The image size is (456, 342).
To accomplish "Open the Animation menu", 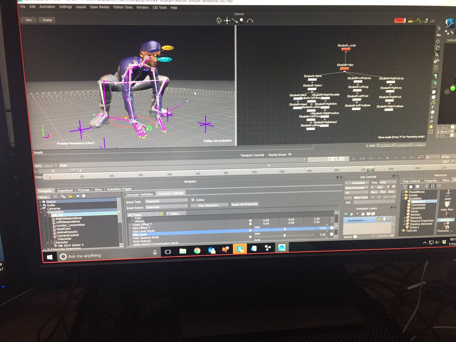I will [x=47, y=6].
